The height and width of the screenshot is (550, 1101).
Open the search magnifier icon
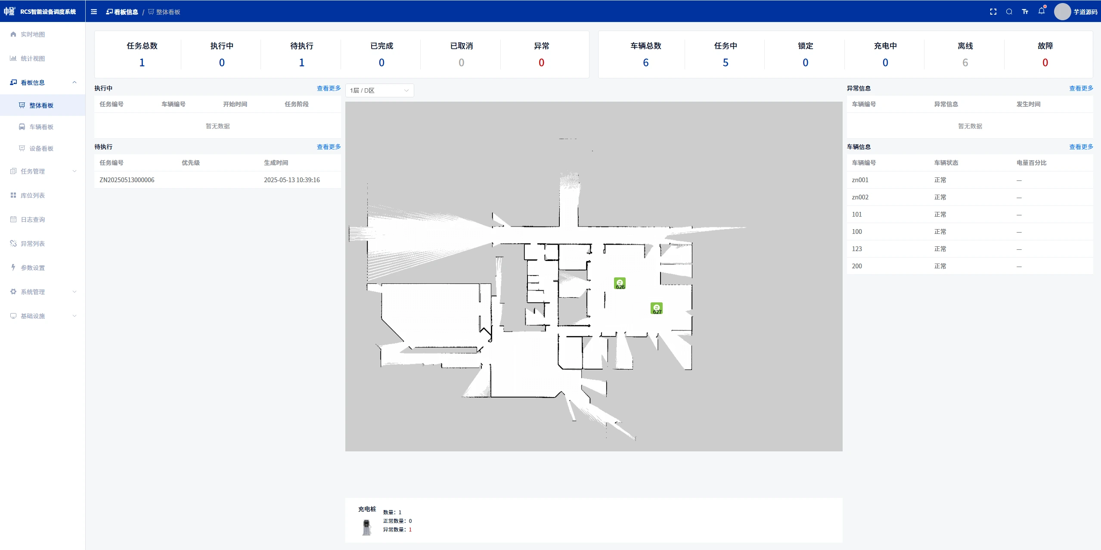tap(1009, 12)
